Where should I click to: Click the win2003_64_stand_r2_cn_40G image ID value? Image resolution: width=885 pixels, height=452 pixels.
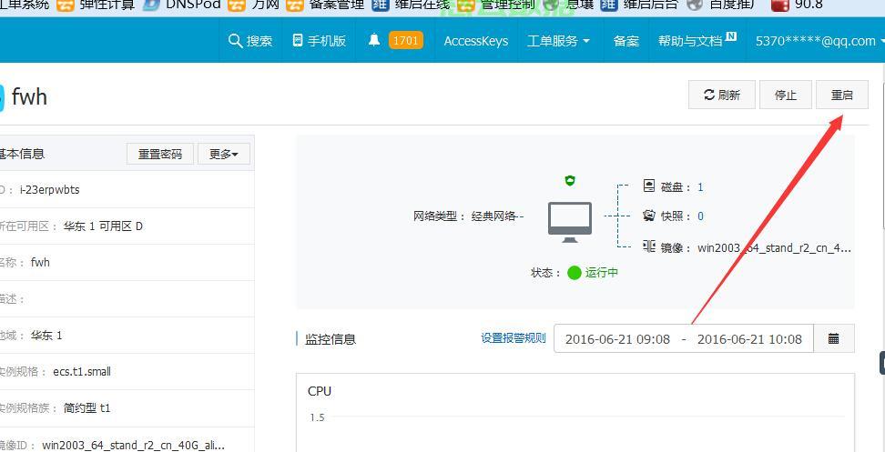134,446
